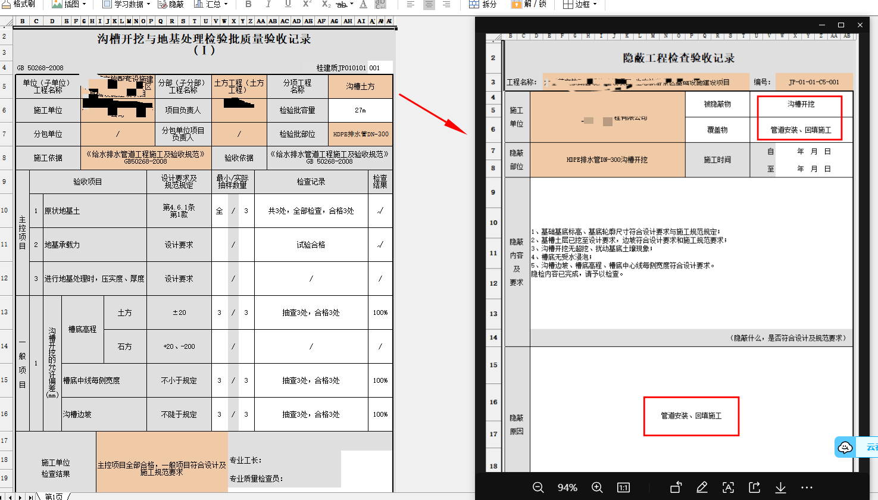Click the 隐藏 button

pyautogui.click(x=171, y=4)
